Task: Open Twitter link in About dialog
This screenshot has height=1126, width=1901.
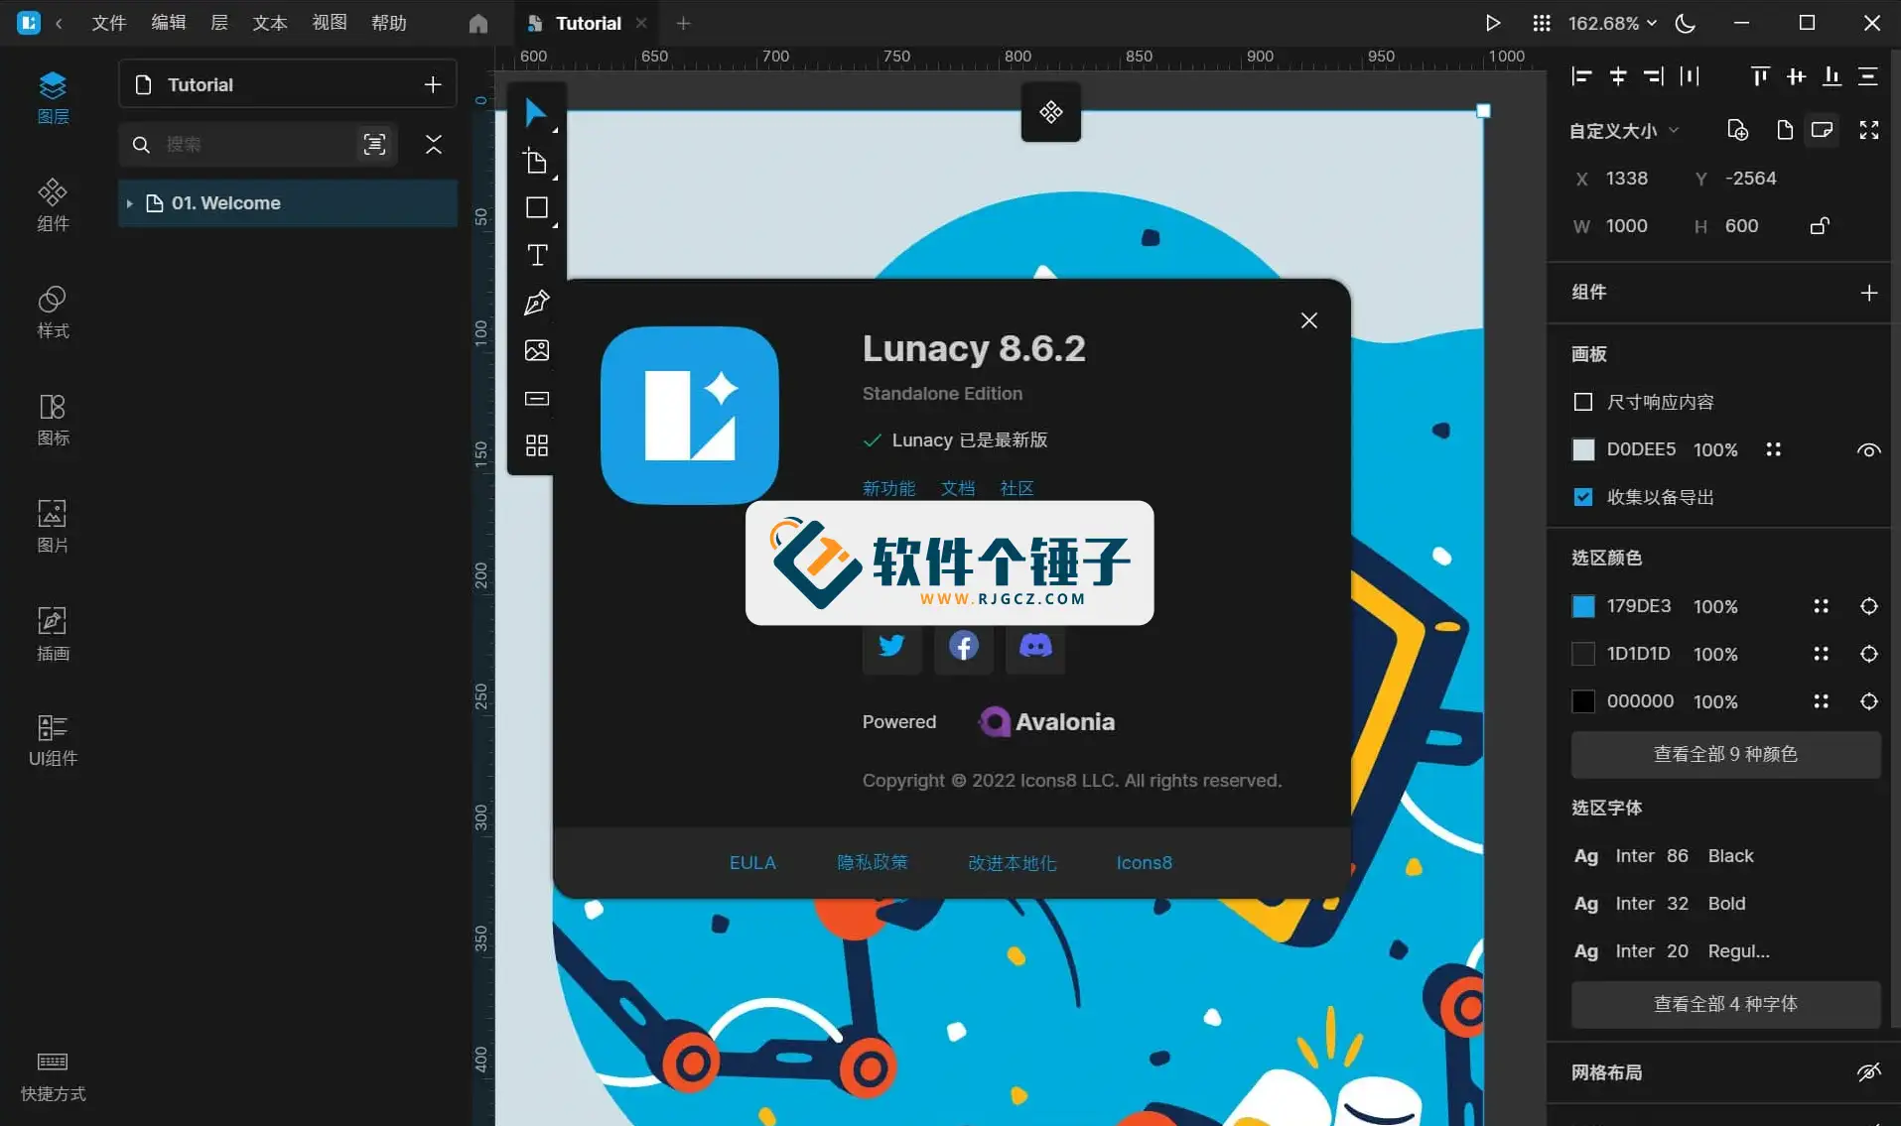Action: [x=891, y=646]
